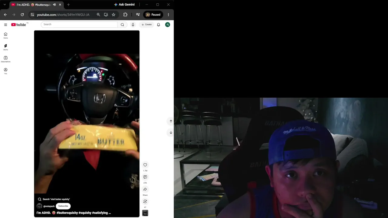Click the Share label under the arrow
Image resolution: width=388 pixels, height=218 pixels.
point(145,195)
